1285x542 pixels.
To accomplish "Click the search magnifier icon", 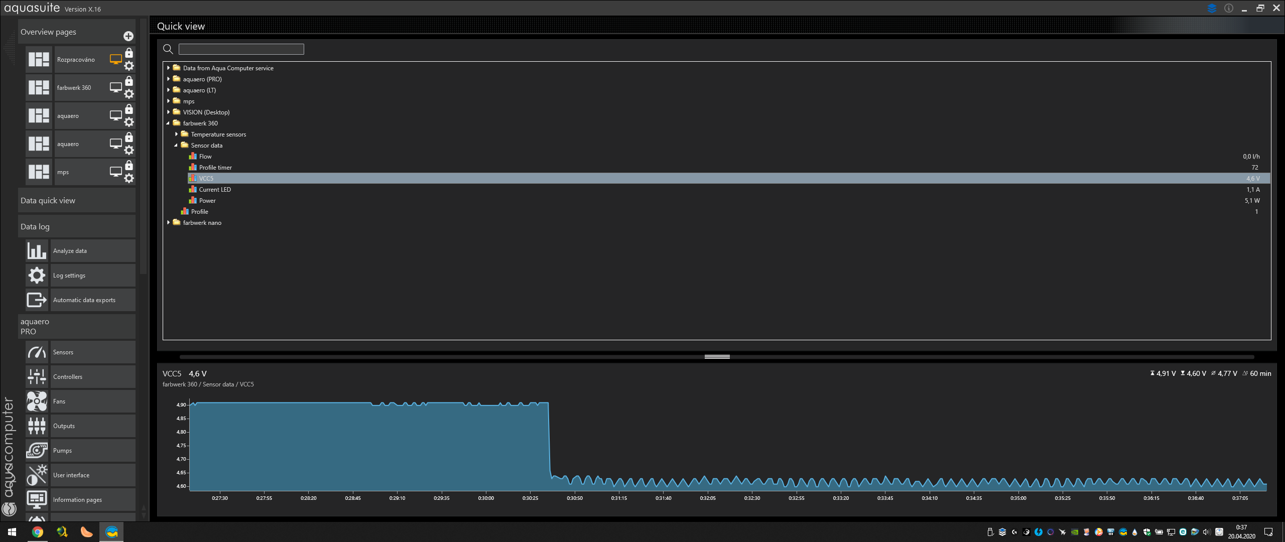I will click(x=168, y=49).
